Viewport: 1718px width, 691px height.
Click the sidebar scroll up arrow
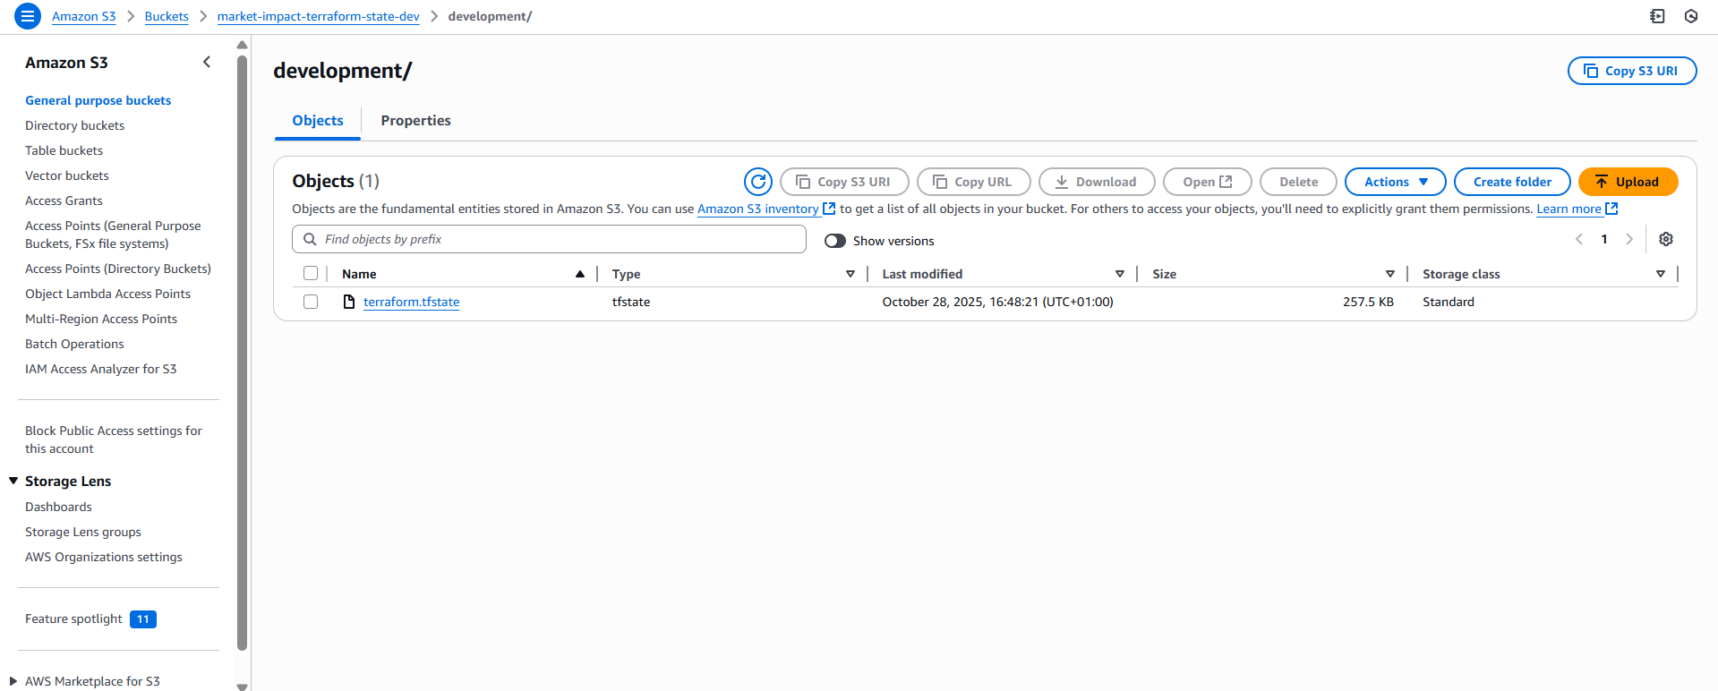[242, 44]
